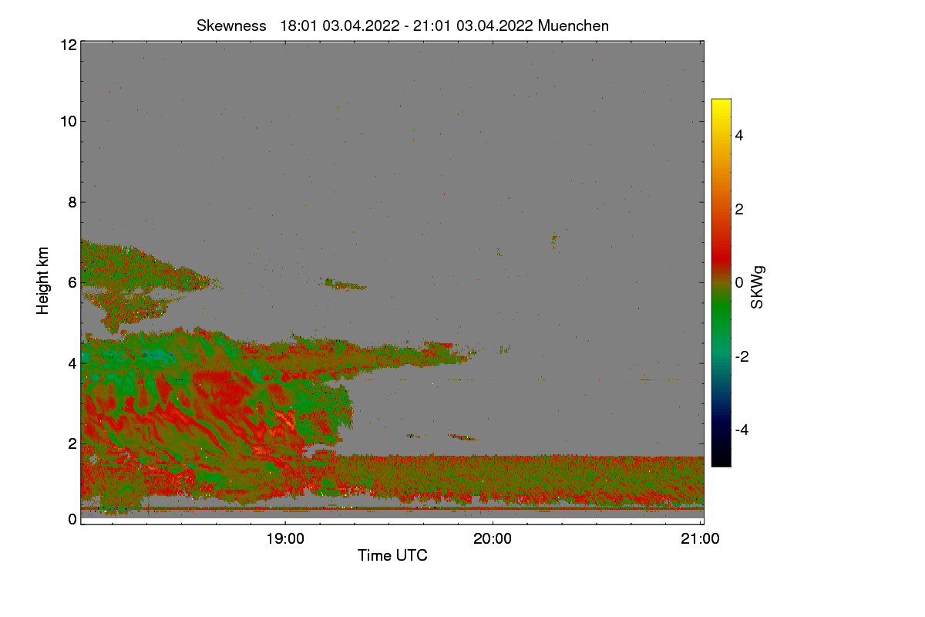Screen dimensions: 925x617
Task: Click the 21:00 time tick label
Action: [701, 539]
